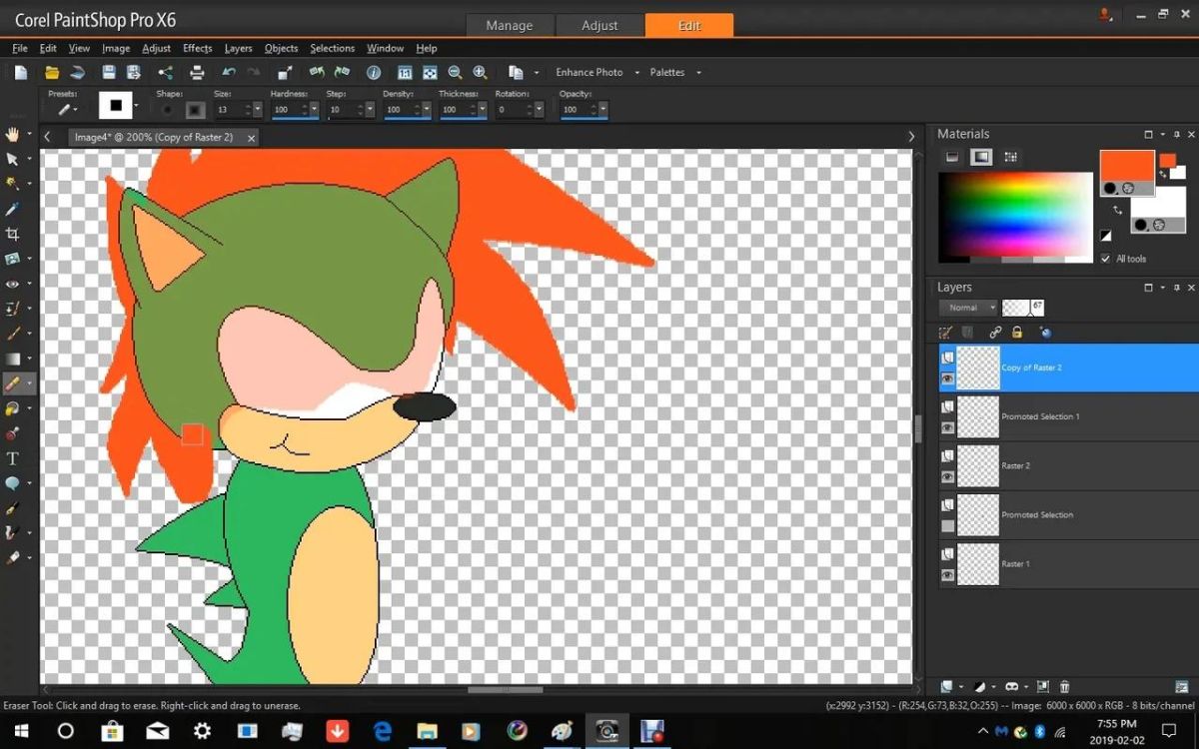This screenshot has height=749, width=1199.
Task: Click the layer lock transparency icon
Action: pos(1017,333)
